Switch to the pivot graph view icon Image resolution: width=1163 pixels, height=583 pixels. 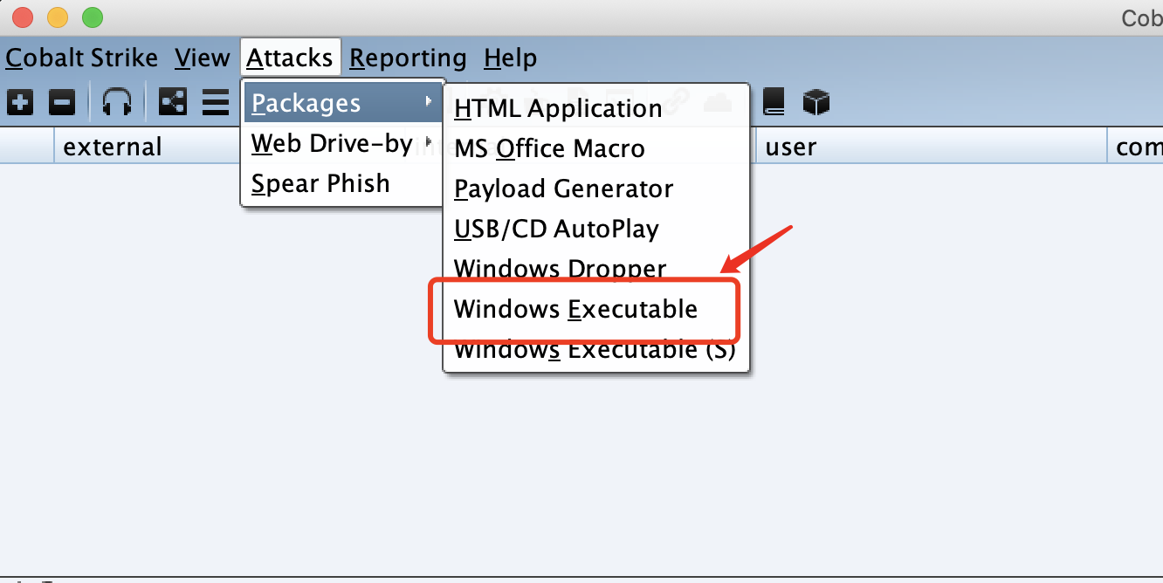(x=172, y=103)
